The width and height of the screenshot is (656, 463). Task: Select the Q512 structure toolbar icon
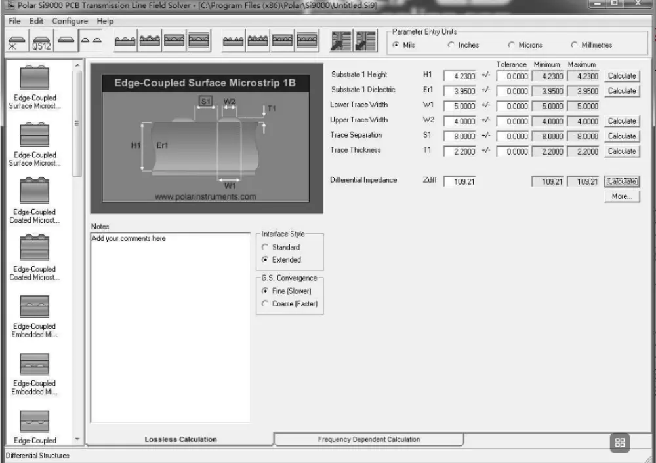tap(41, 42)
